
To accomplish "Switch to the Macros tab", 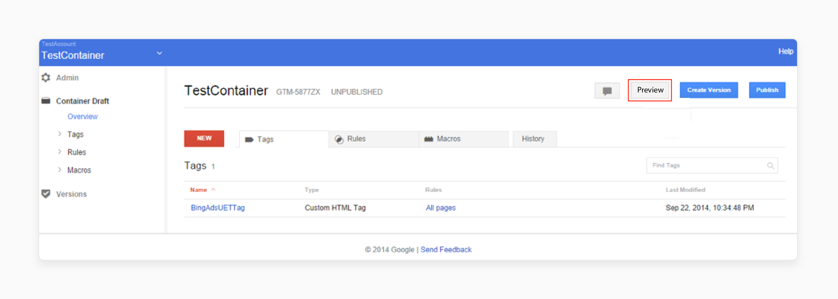I will tap(463, 139).
